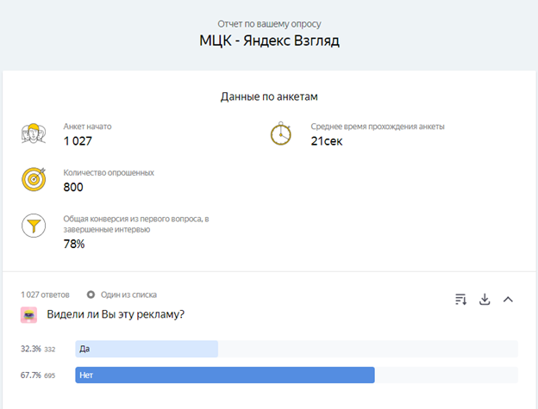The image size is (538, 409).
Task: Click the Данные по анкетам section heading
Action: [268, 96]
